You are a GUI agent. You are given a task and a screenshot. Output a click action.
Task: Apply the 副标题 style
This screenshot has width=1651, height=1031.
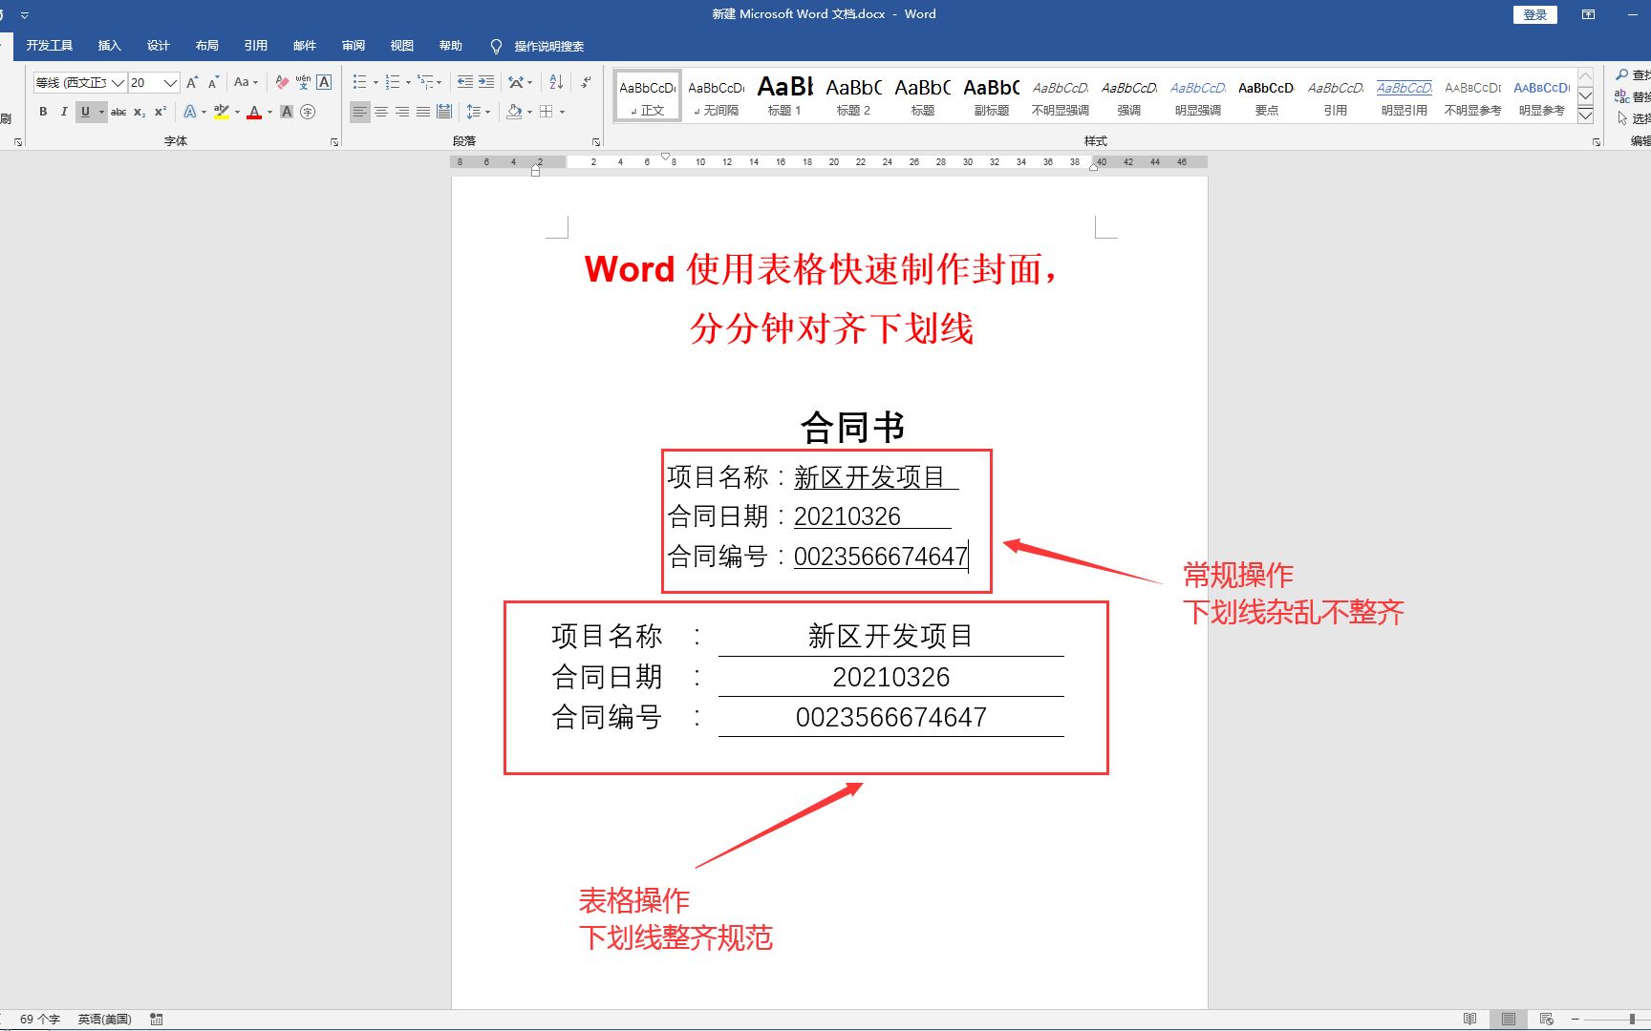click(992, 95)
